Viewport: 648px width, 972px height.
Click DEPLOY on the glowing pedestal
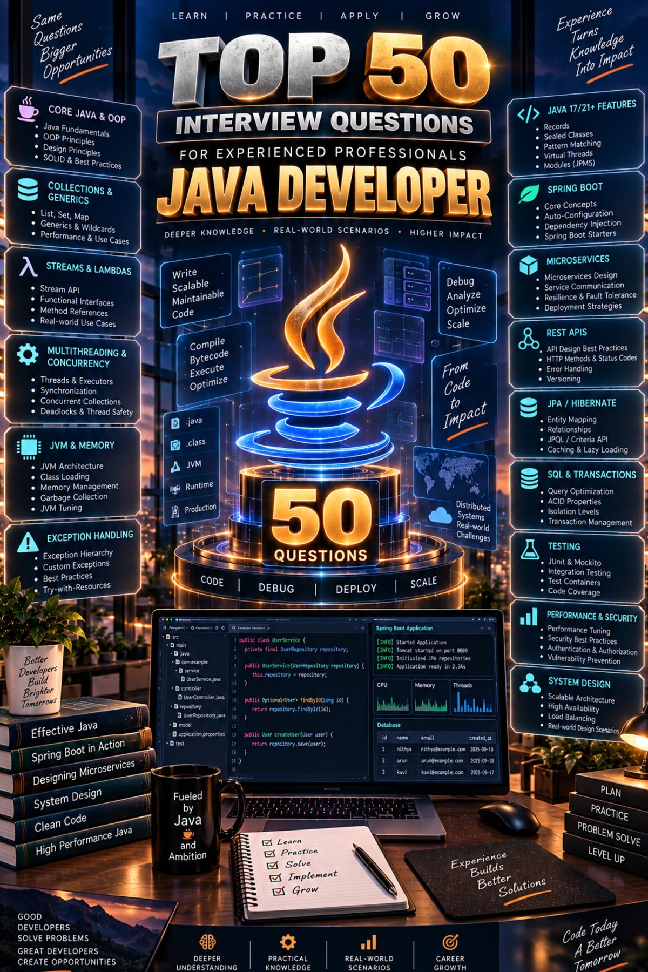(x=356, y=589)
